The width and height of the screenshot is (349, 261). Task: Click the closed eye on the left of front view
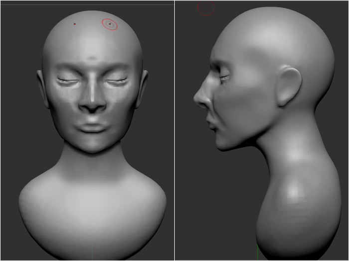[68, 80]
